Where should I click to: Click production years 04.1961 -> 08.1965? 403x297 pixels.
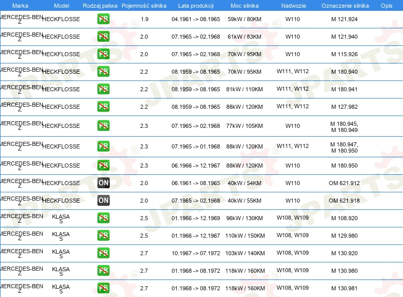pyautogui.click(x=196, y=19)
